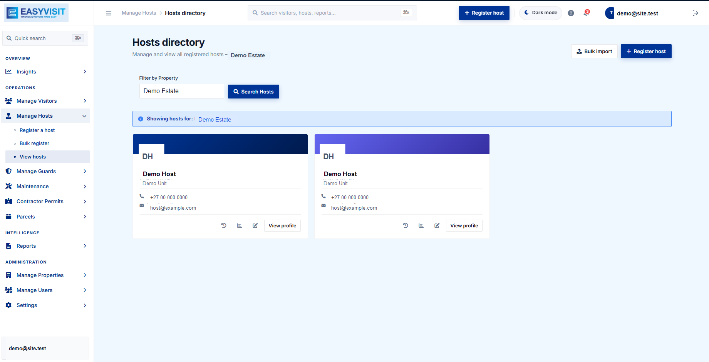
Task: Expand the Contractor Permits chevron
Action: click(85, 201)
